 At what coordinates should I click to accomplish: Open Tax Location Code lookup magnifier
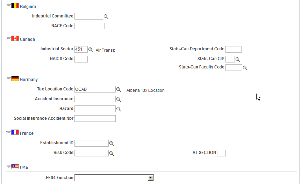[x=118, y=89]
